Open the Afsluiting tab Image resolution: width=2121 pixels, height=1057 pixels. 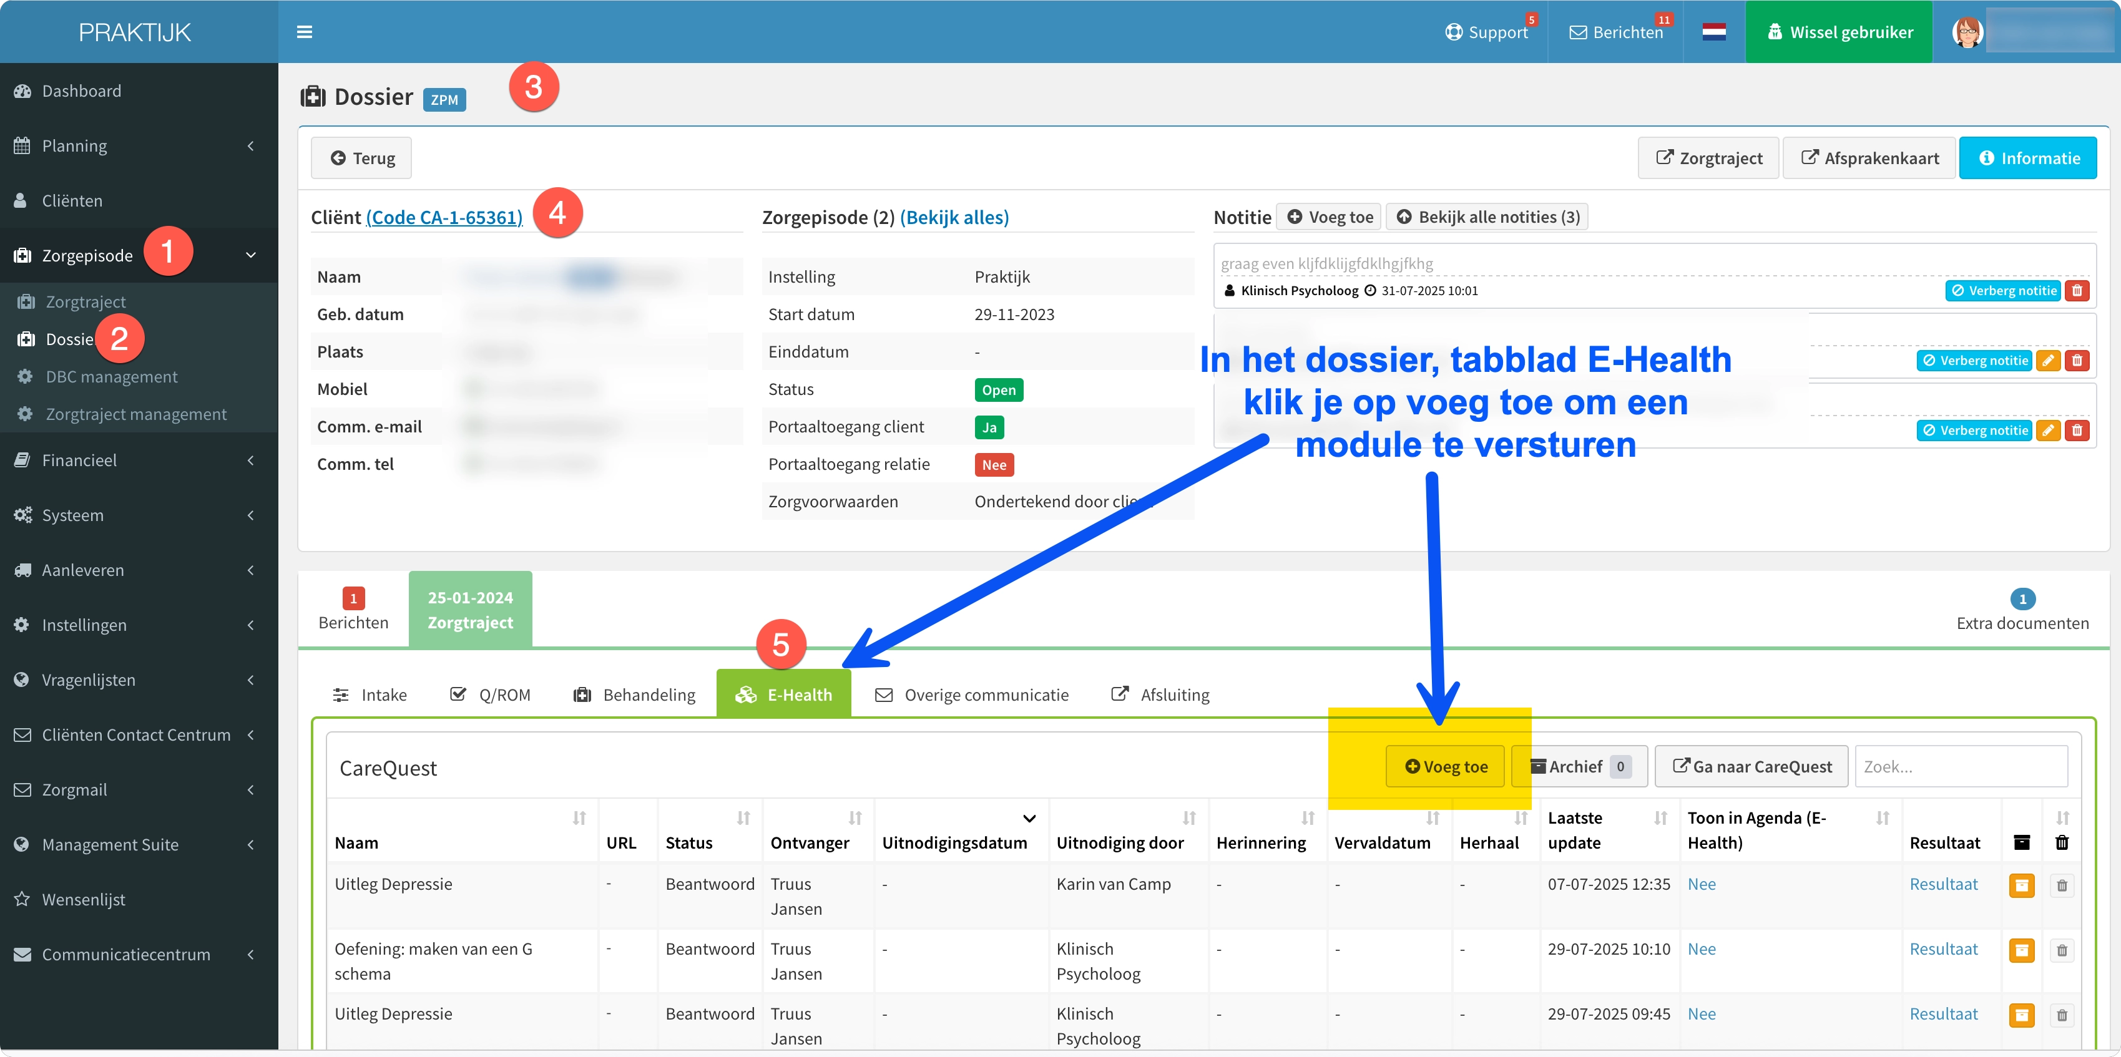(x=1160, y=695)
